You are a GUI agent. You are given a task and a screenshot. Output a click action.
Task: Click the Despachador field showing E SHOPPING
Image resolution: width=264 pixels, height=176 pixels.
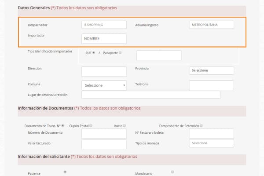click(x=104, y=25)
